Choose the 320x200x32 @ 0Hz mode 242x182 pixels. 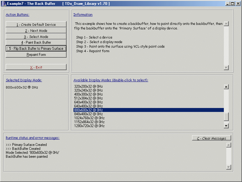point(88,86)
